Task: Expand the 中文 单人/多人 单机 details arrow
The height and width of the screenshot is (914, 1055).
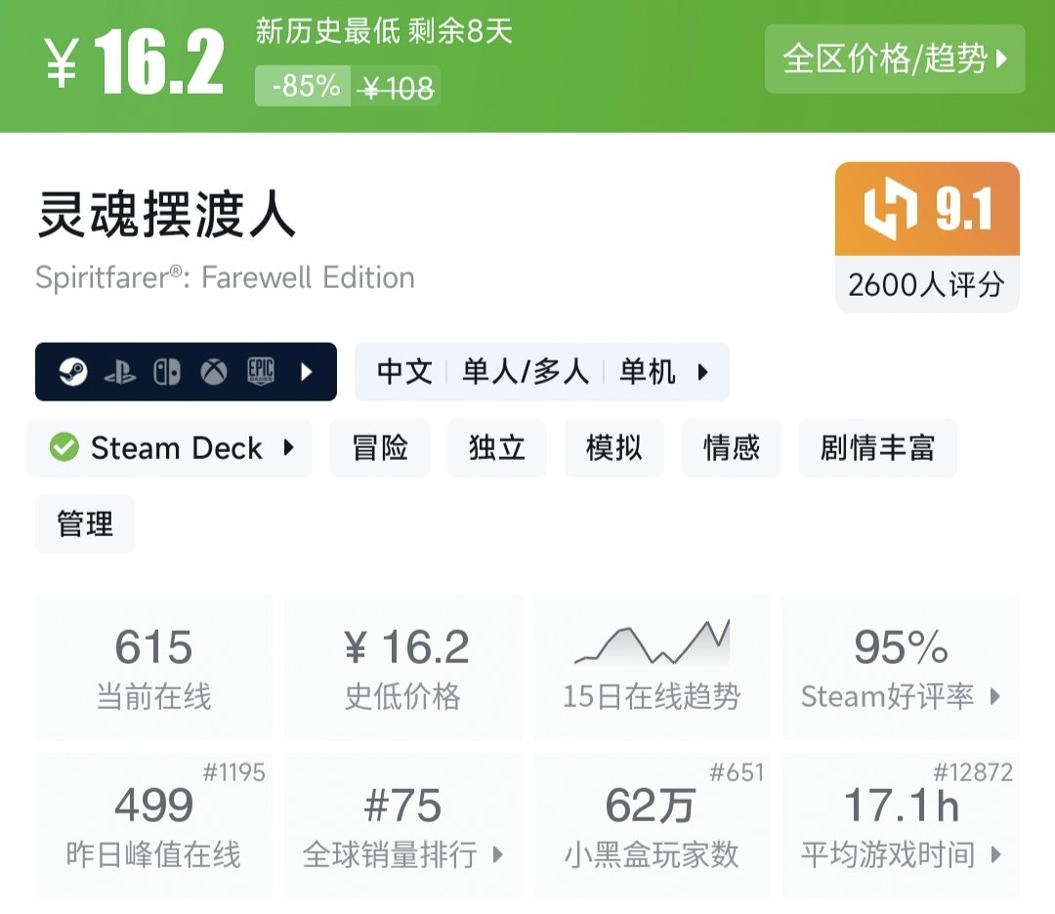Action: (702, 372)
